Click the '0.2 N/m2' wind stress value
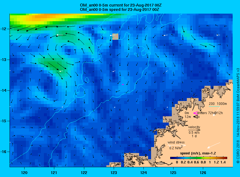240x177 pixels. [176, 148]
